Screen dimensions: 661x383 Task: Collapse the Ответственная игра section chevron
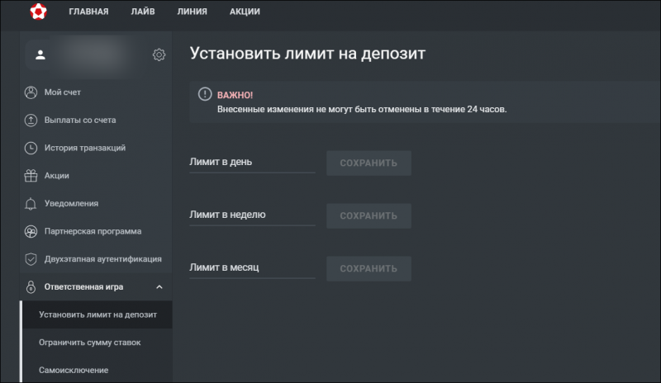(159, 287)
